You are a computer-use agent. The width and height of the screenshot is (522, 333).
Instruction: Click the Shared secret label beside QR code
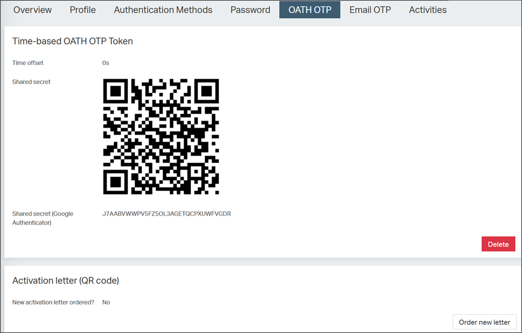31,82
